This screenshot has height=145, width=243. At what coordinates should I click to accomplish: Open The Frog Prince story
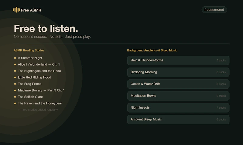coord(29,84)
